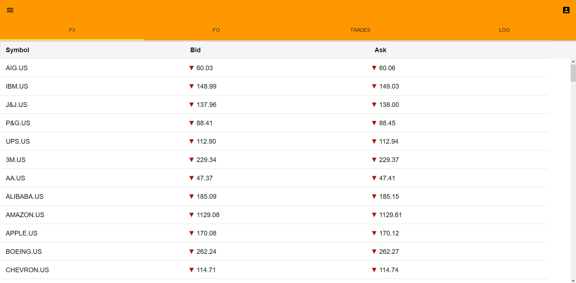Open the user account profile icon
Screen dimensions: 576x283
point(566,10)
